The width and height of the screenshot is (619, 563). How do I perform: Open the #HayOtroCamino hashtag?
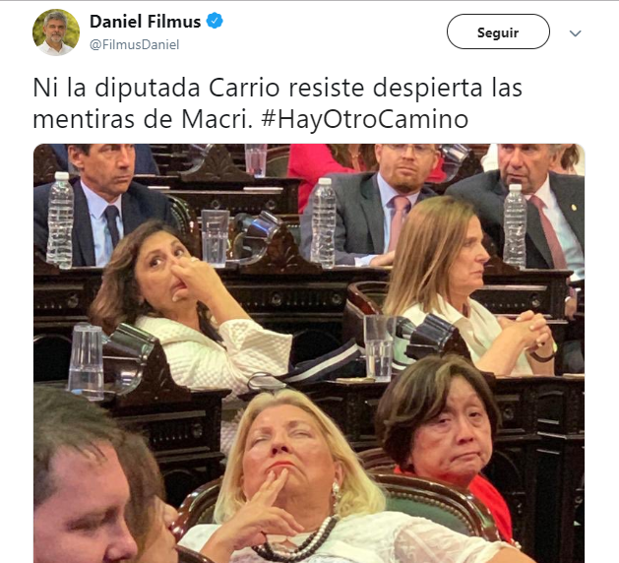(365, 119)
